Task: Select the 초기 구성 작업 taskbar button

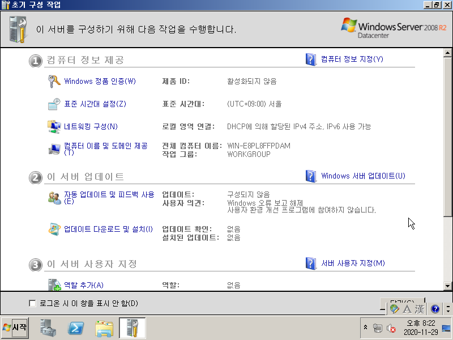Action: click(x=133, y=328)
